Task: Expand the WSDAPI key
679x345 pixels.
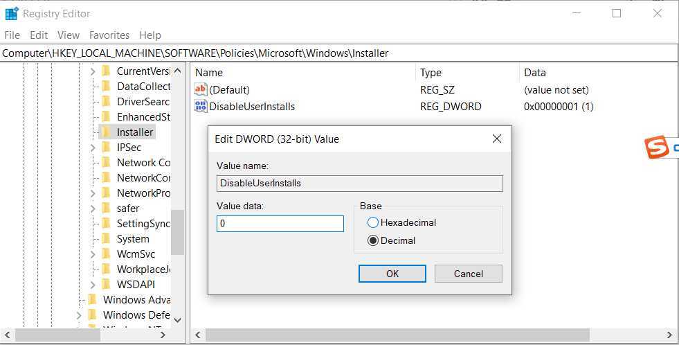Action: click(93, 285)
